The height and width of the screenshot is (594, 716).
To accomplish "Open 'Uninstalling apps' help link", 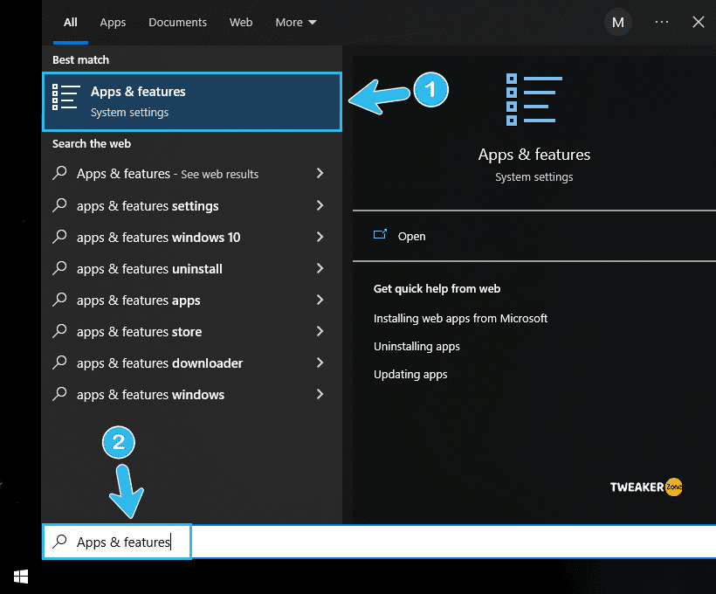I will tap(417, 347).
